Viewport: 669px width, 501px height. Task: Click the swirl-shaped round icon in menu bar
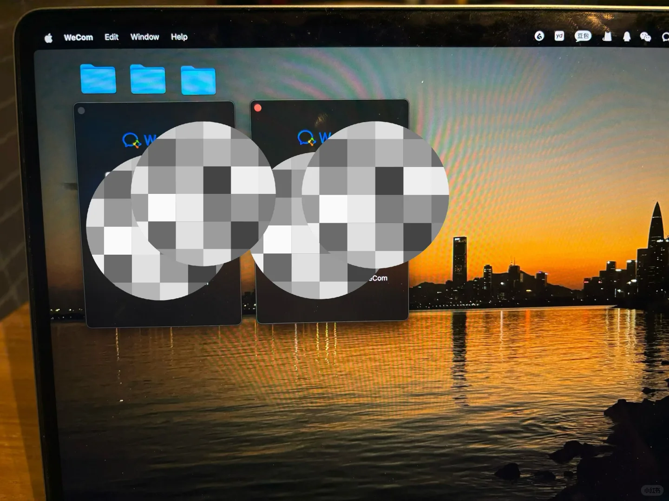point(539,36)
